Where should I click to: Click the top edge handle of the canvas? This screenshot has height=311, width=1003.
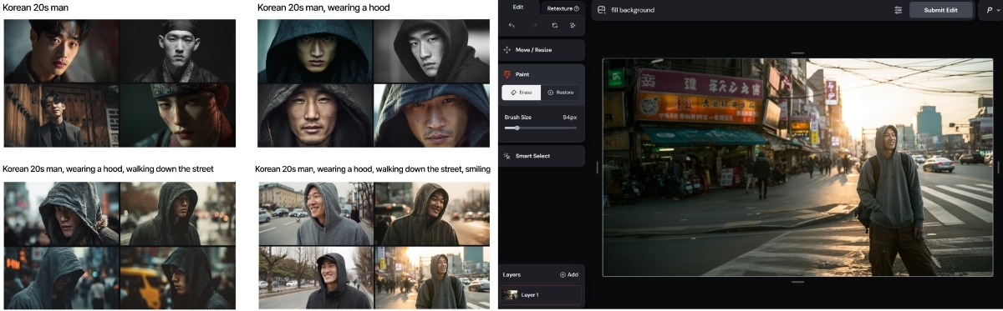tap(797, 53)
